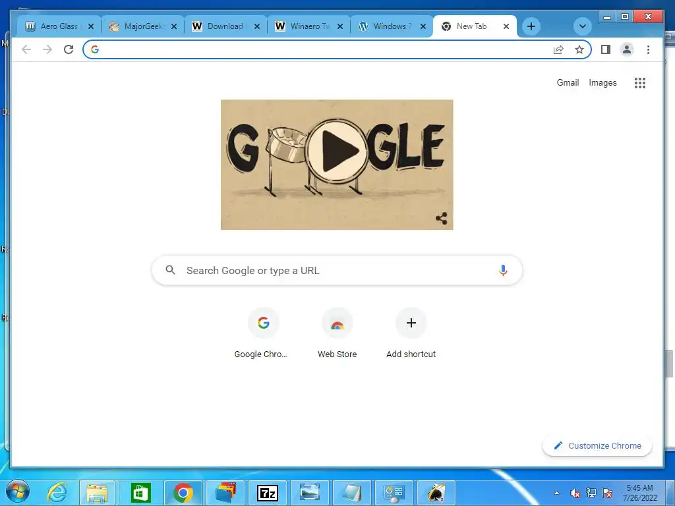Expand the tab search dropdown
Image resolution: width=675 pixels, height=506 pixels.
tap(583, 26)
